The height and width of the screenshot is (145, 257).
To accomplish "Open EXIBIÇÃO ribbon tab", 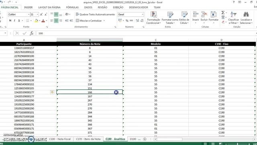I will tap(118, 7).
